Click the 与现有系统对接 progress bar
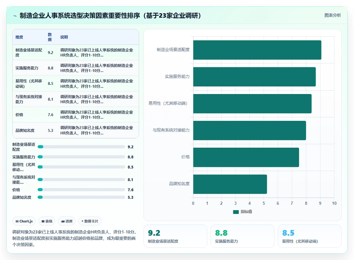The image size is (354, 260). (81, 180)
